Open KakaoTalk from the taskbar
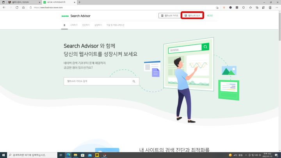The height and width of the screenshot is (158, 281). [x=97, y=155]
